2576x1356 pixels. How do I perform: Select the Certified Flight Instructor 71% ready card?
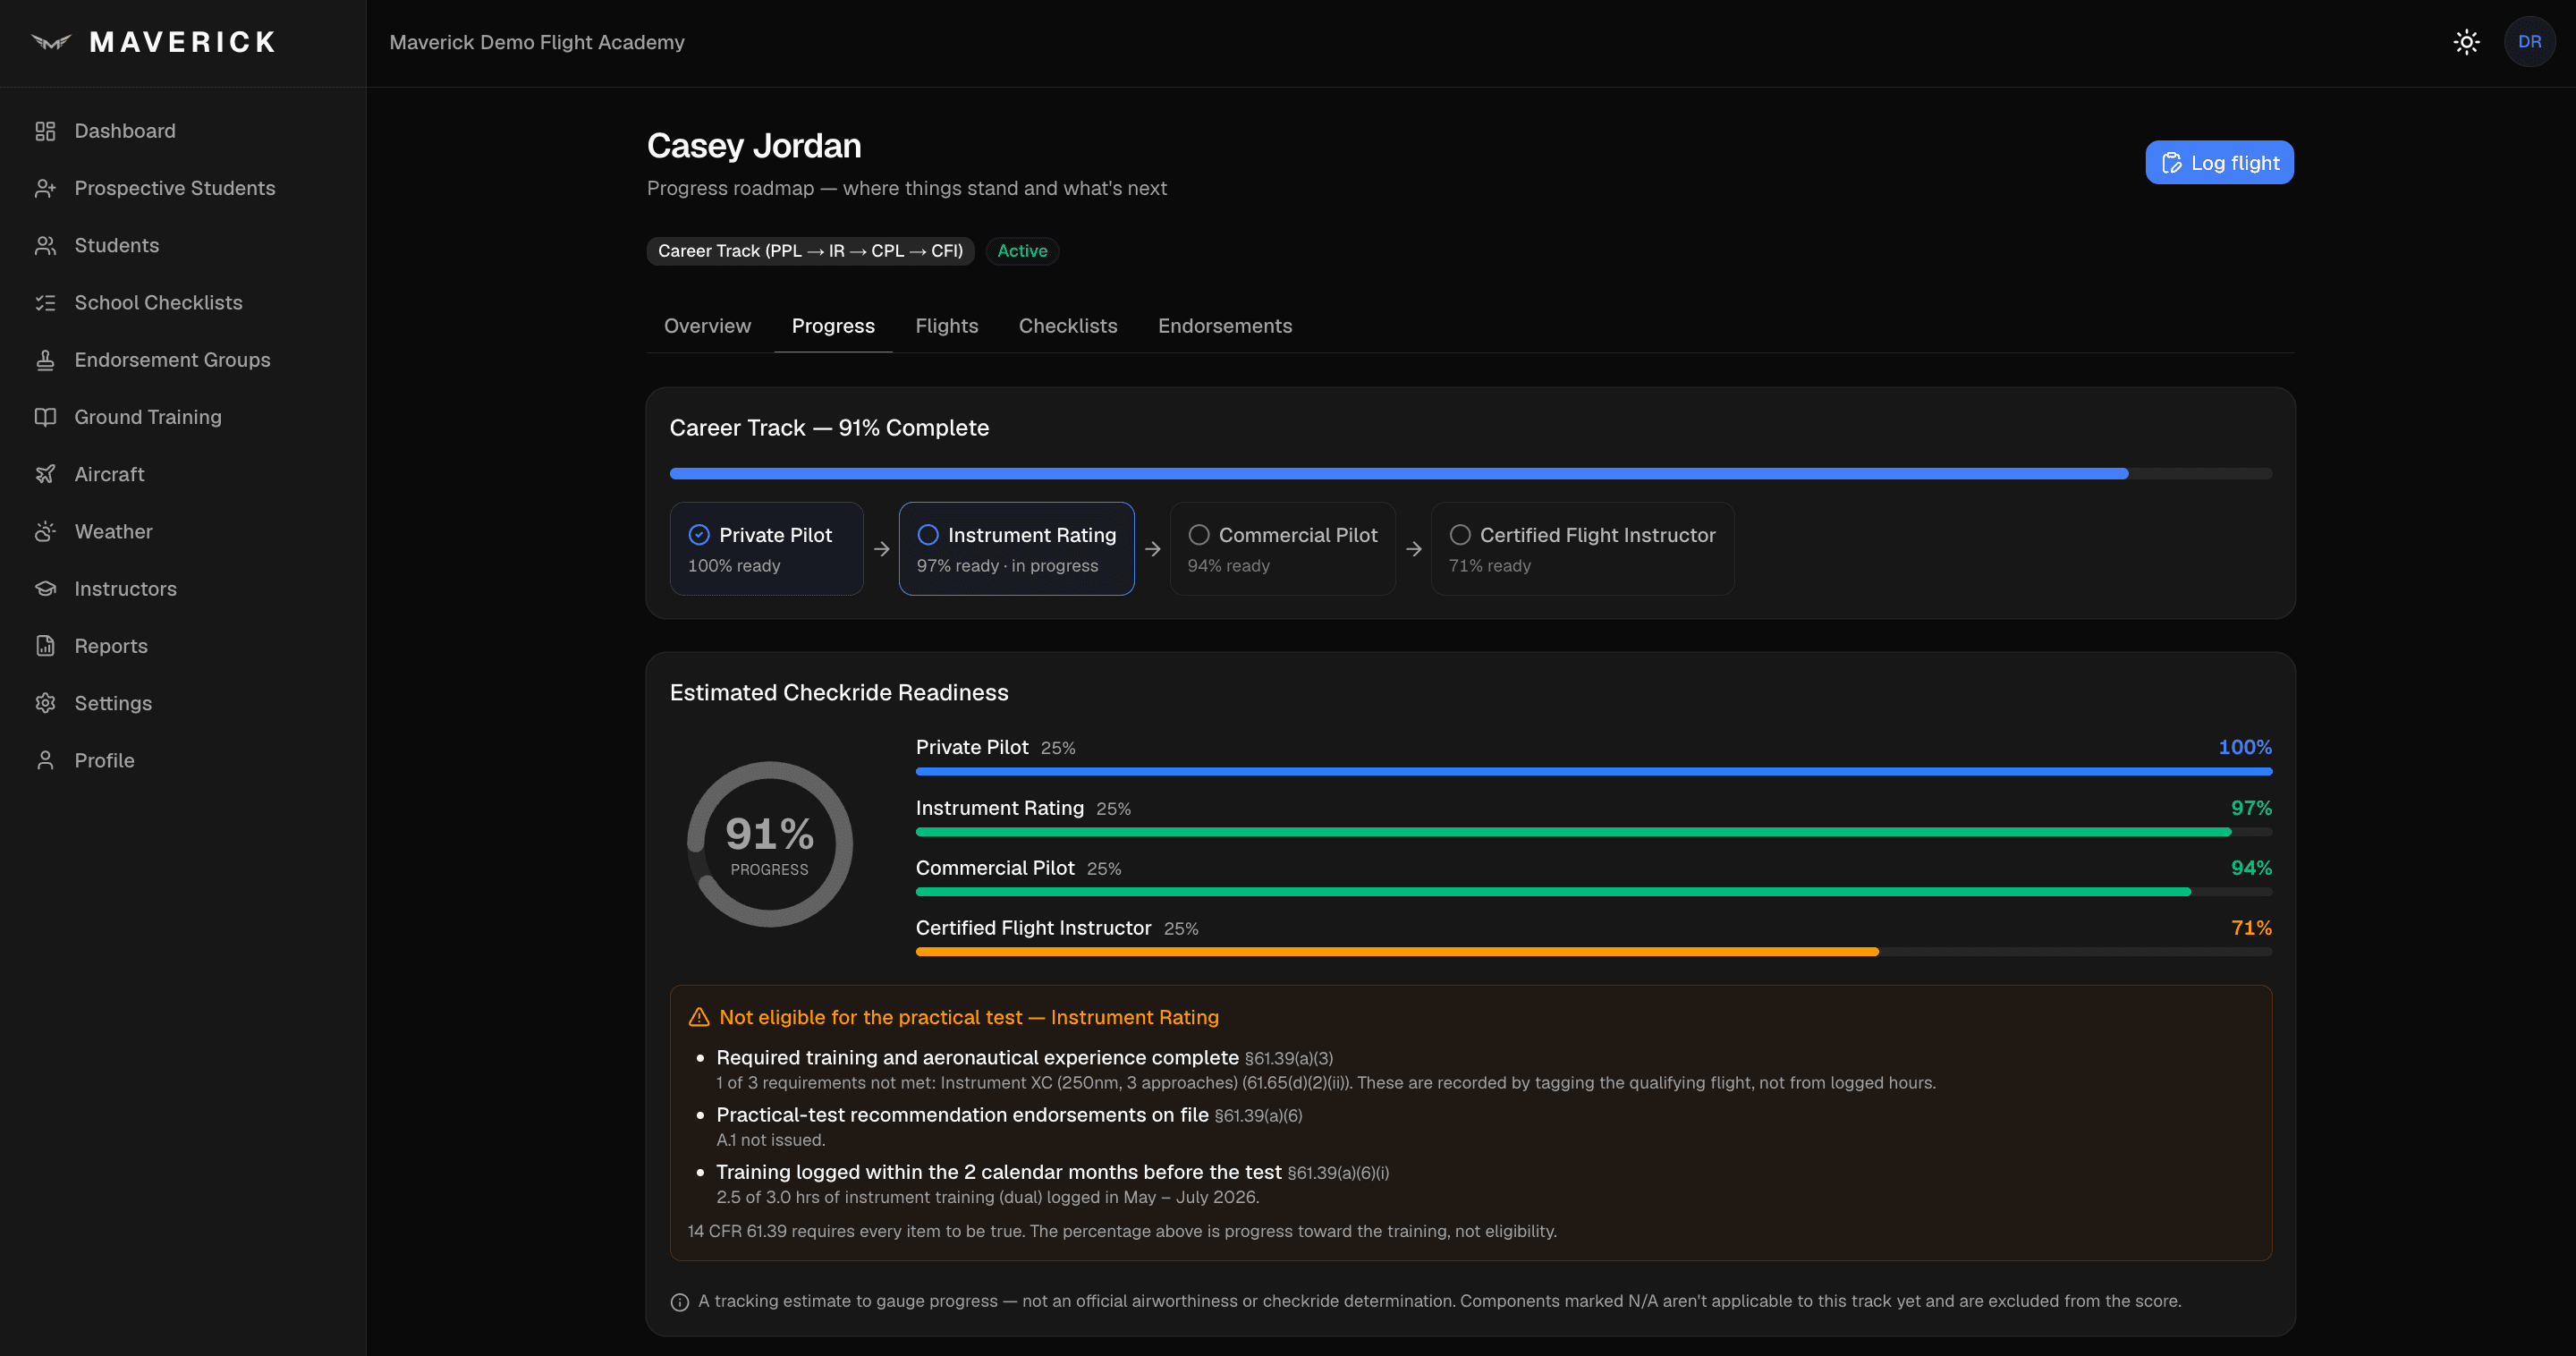tap(1582, 549)
